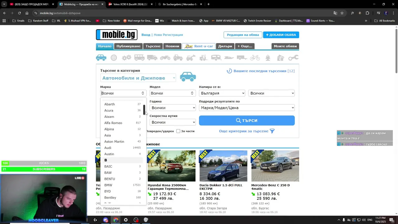Select the forklift category icon
This screenshot has width=398, height=224.
coord(204,58)
